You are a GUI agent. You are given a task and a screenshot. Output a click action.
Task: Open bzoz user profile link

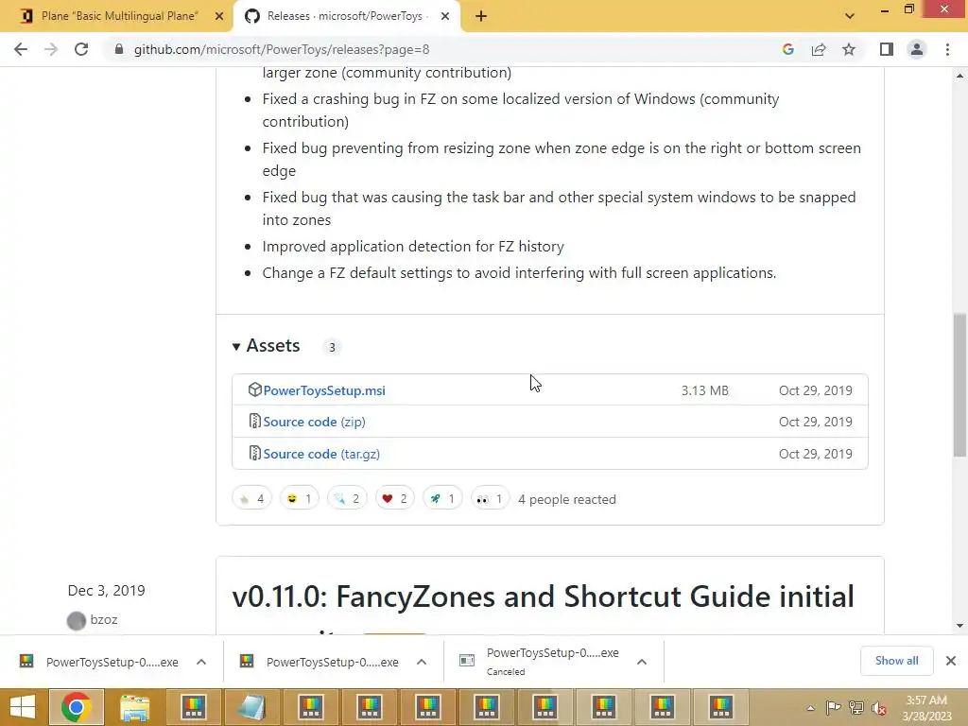(x=104, y=620)
